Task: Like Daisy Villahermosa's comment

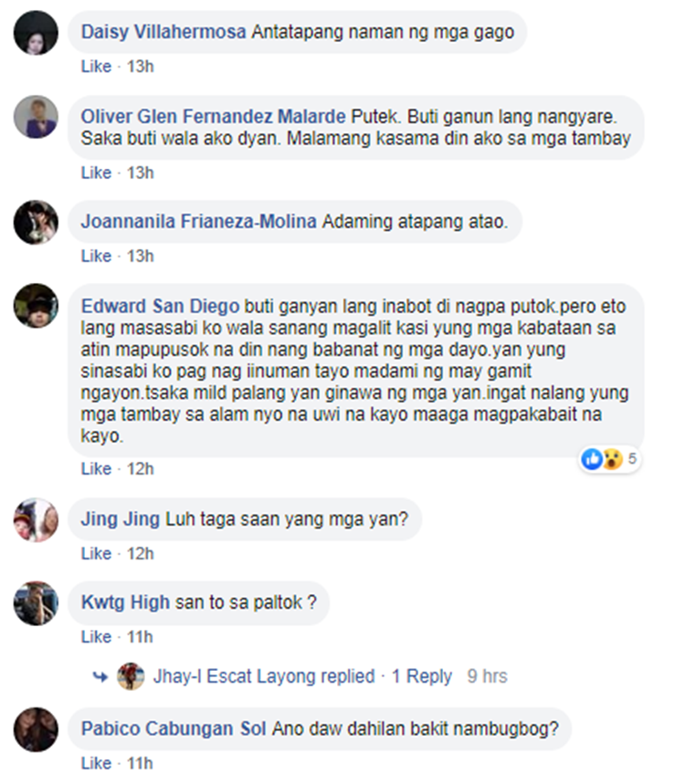Action: coord(96,66)
